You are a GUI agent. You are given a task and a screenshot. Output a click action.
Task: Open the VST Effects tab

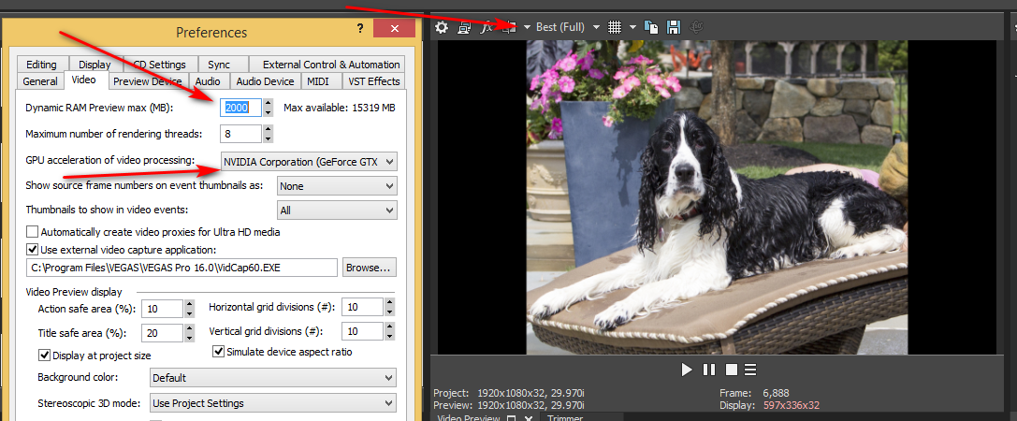point(373,81)
